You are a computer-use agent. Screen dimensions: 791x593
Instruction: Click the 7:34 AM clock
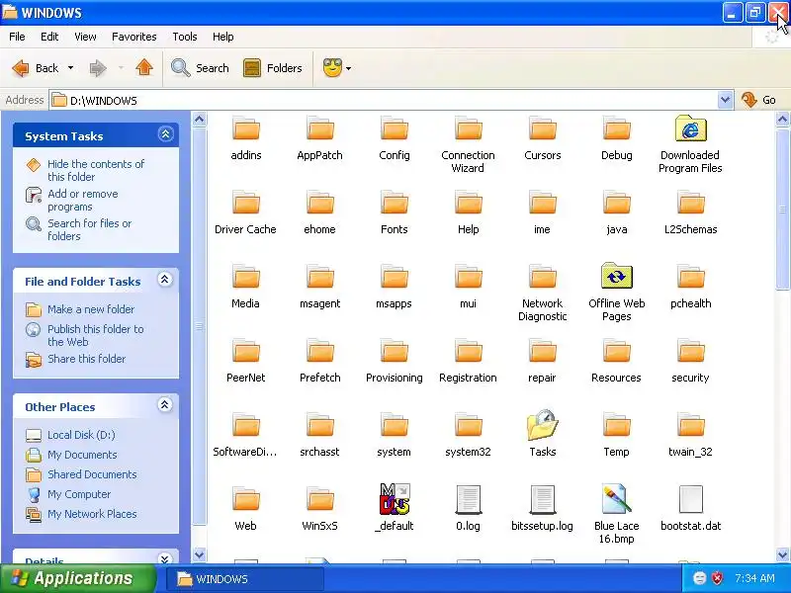(754, 578)
